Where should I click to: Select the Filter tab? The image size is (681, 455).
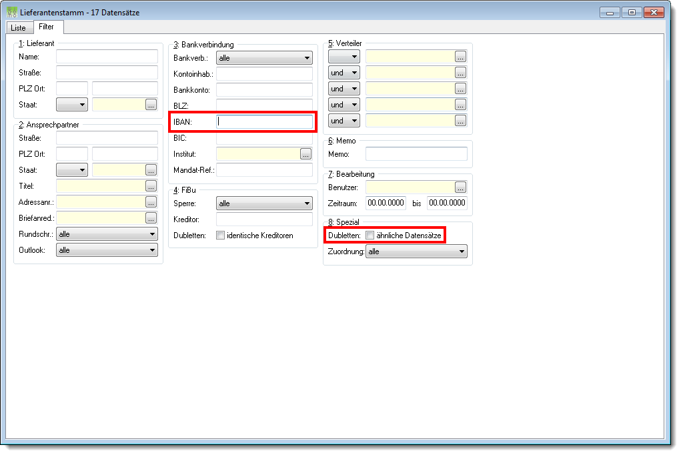point(47,27)
